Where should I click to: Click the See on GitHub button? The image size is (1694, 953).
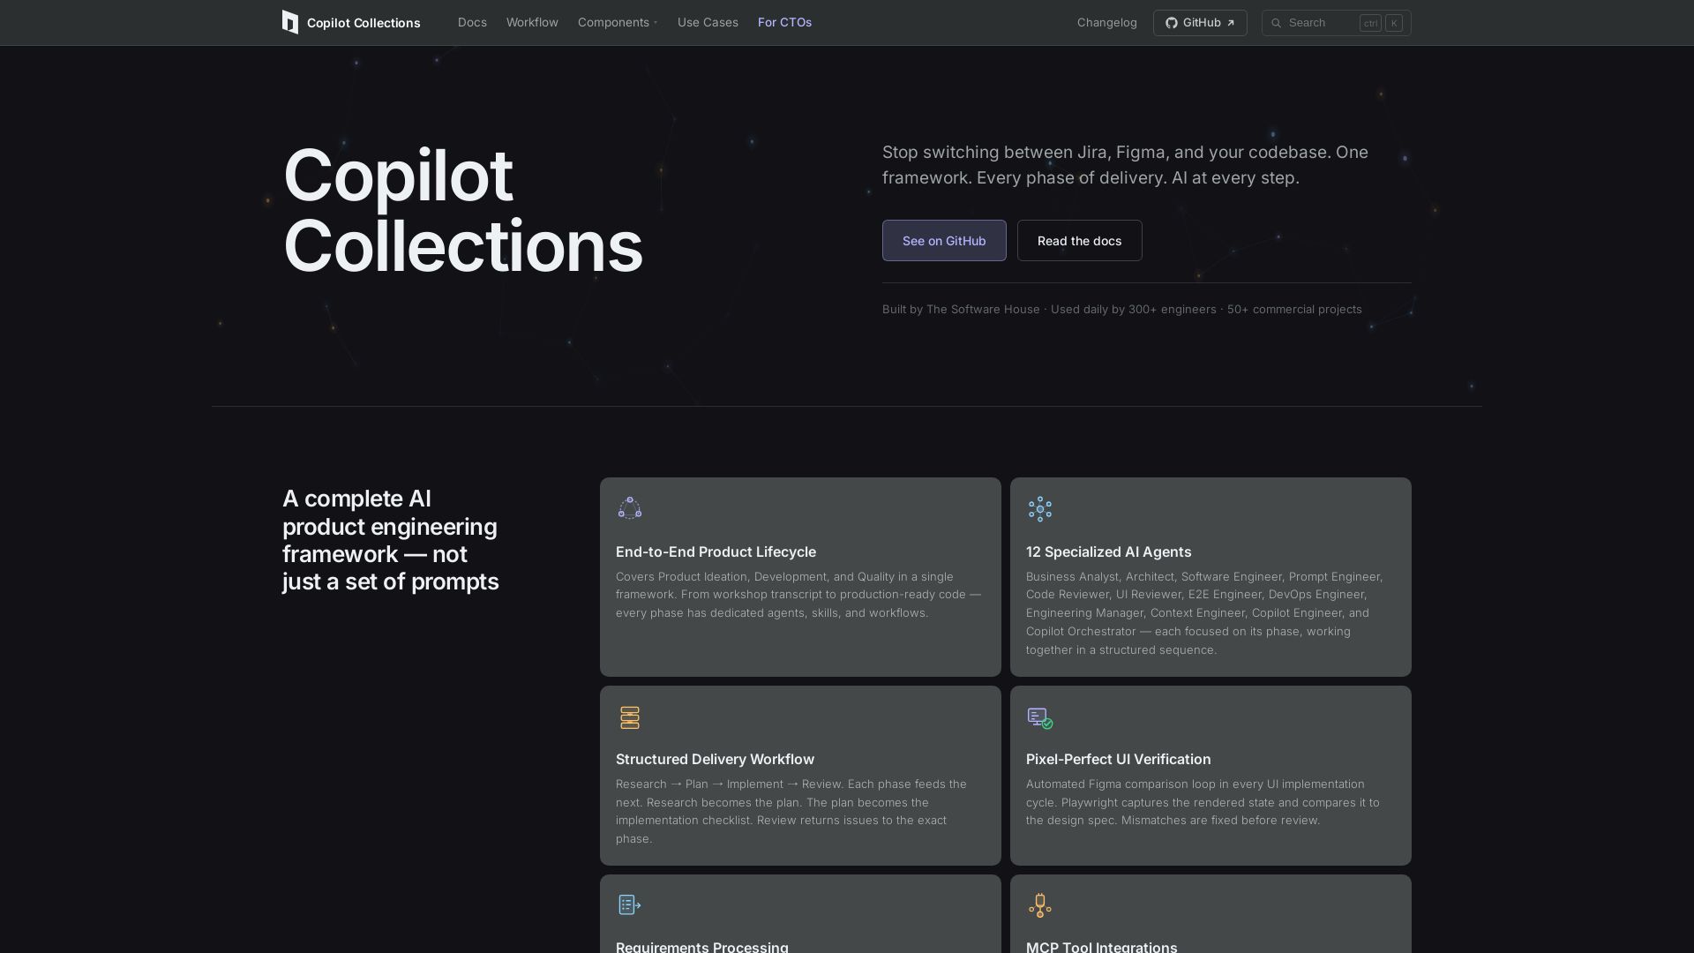point(944,240)
